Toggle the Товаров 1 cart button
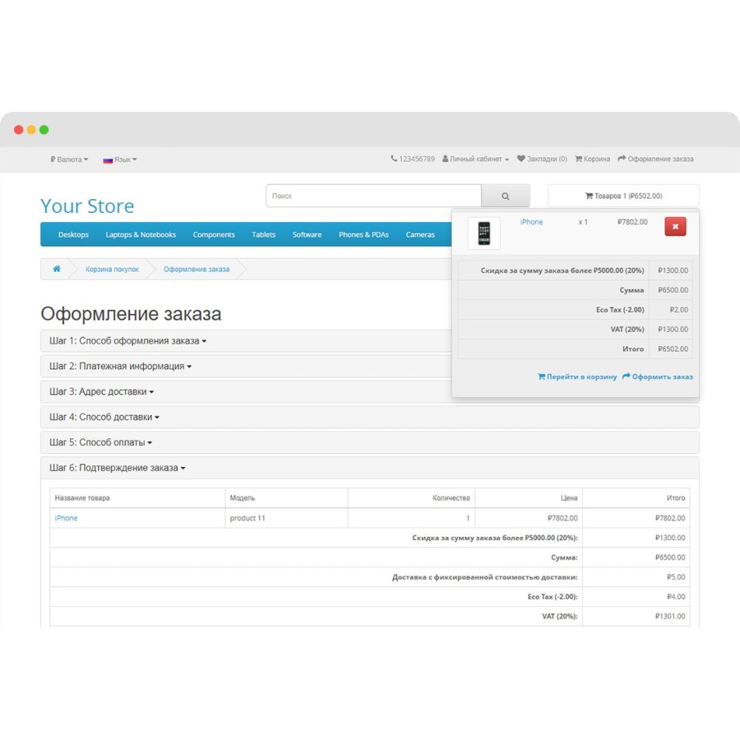 (623, 196)
